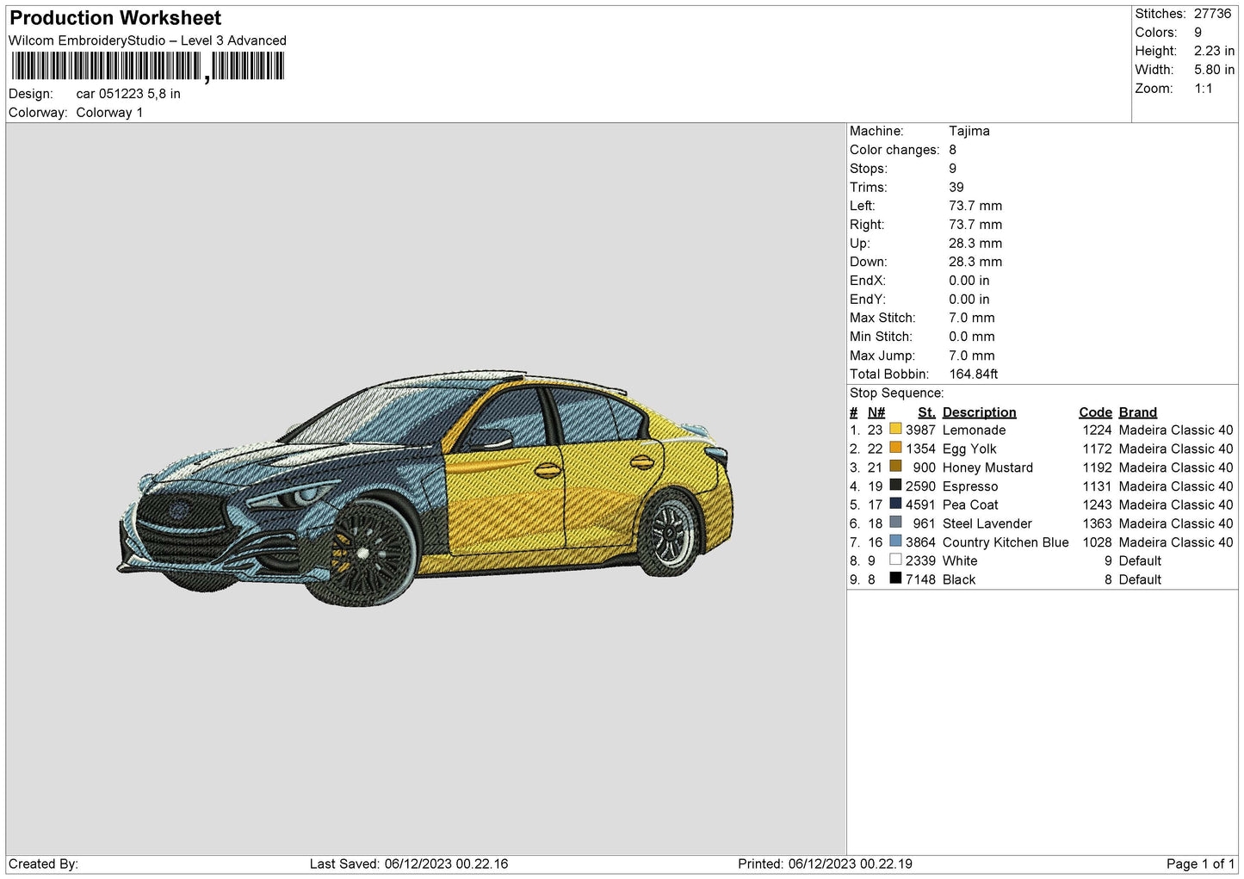The height and width of the screenshot is (879, 1244).
Task: Click the Colors value 9 in header
Action: (1198, 33)
